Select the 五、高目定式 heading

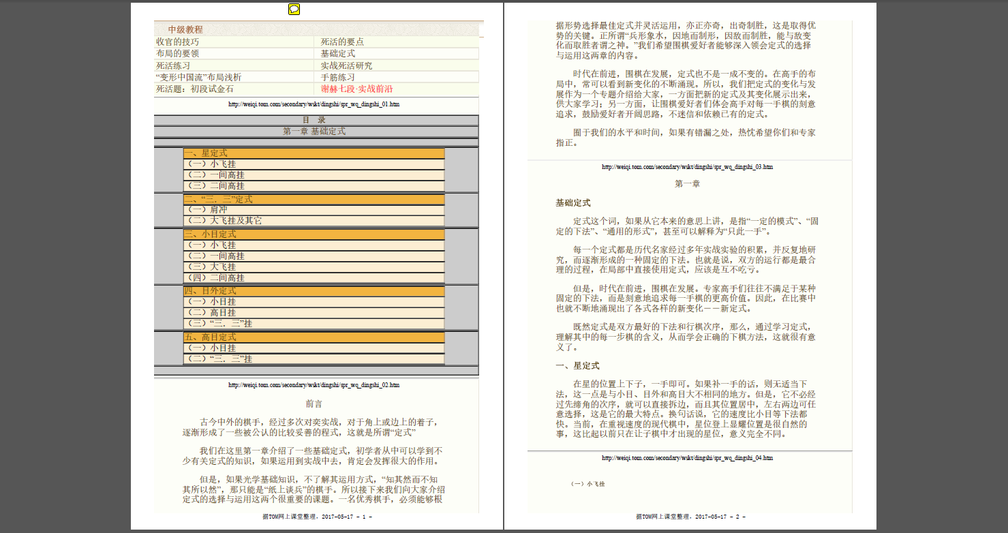tap(314, 337)
